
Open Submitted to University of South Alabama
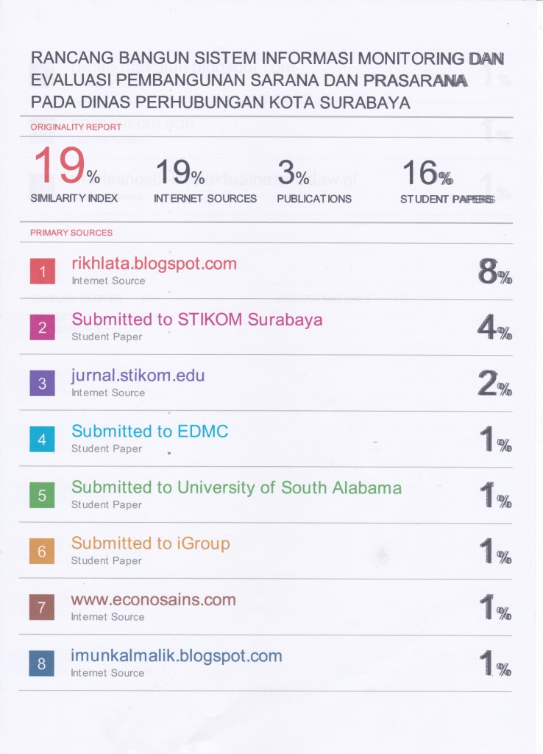[x=236, y=487]
